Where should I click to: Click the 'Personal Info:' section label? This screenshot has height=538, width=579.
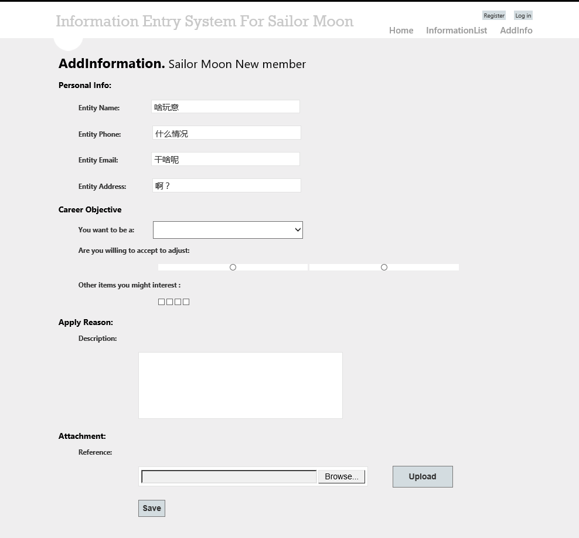point(85,86)
